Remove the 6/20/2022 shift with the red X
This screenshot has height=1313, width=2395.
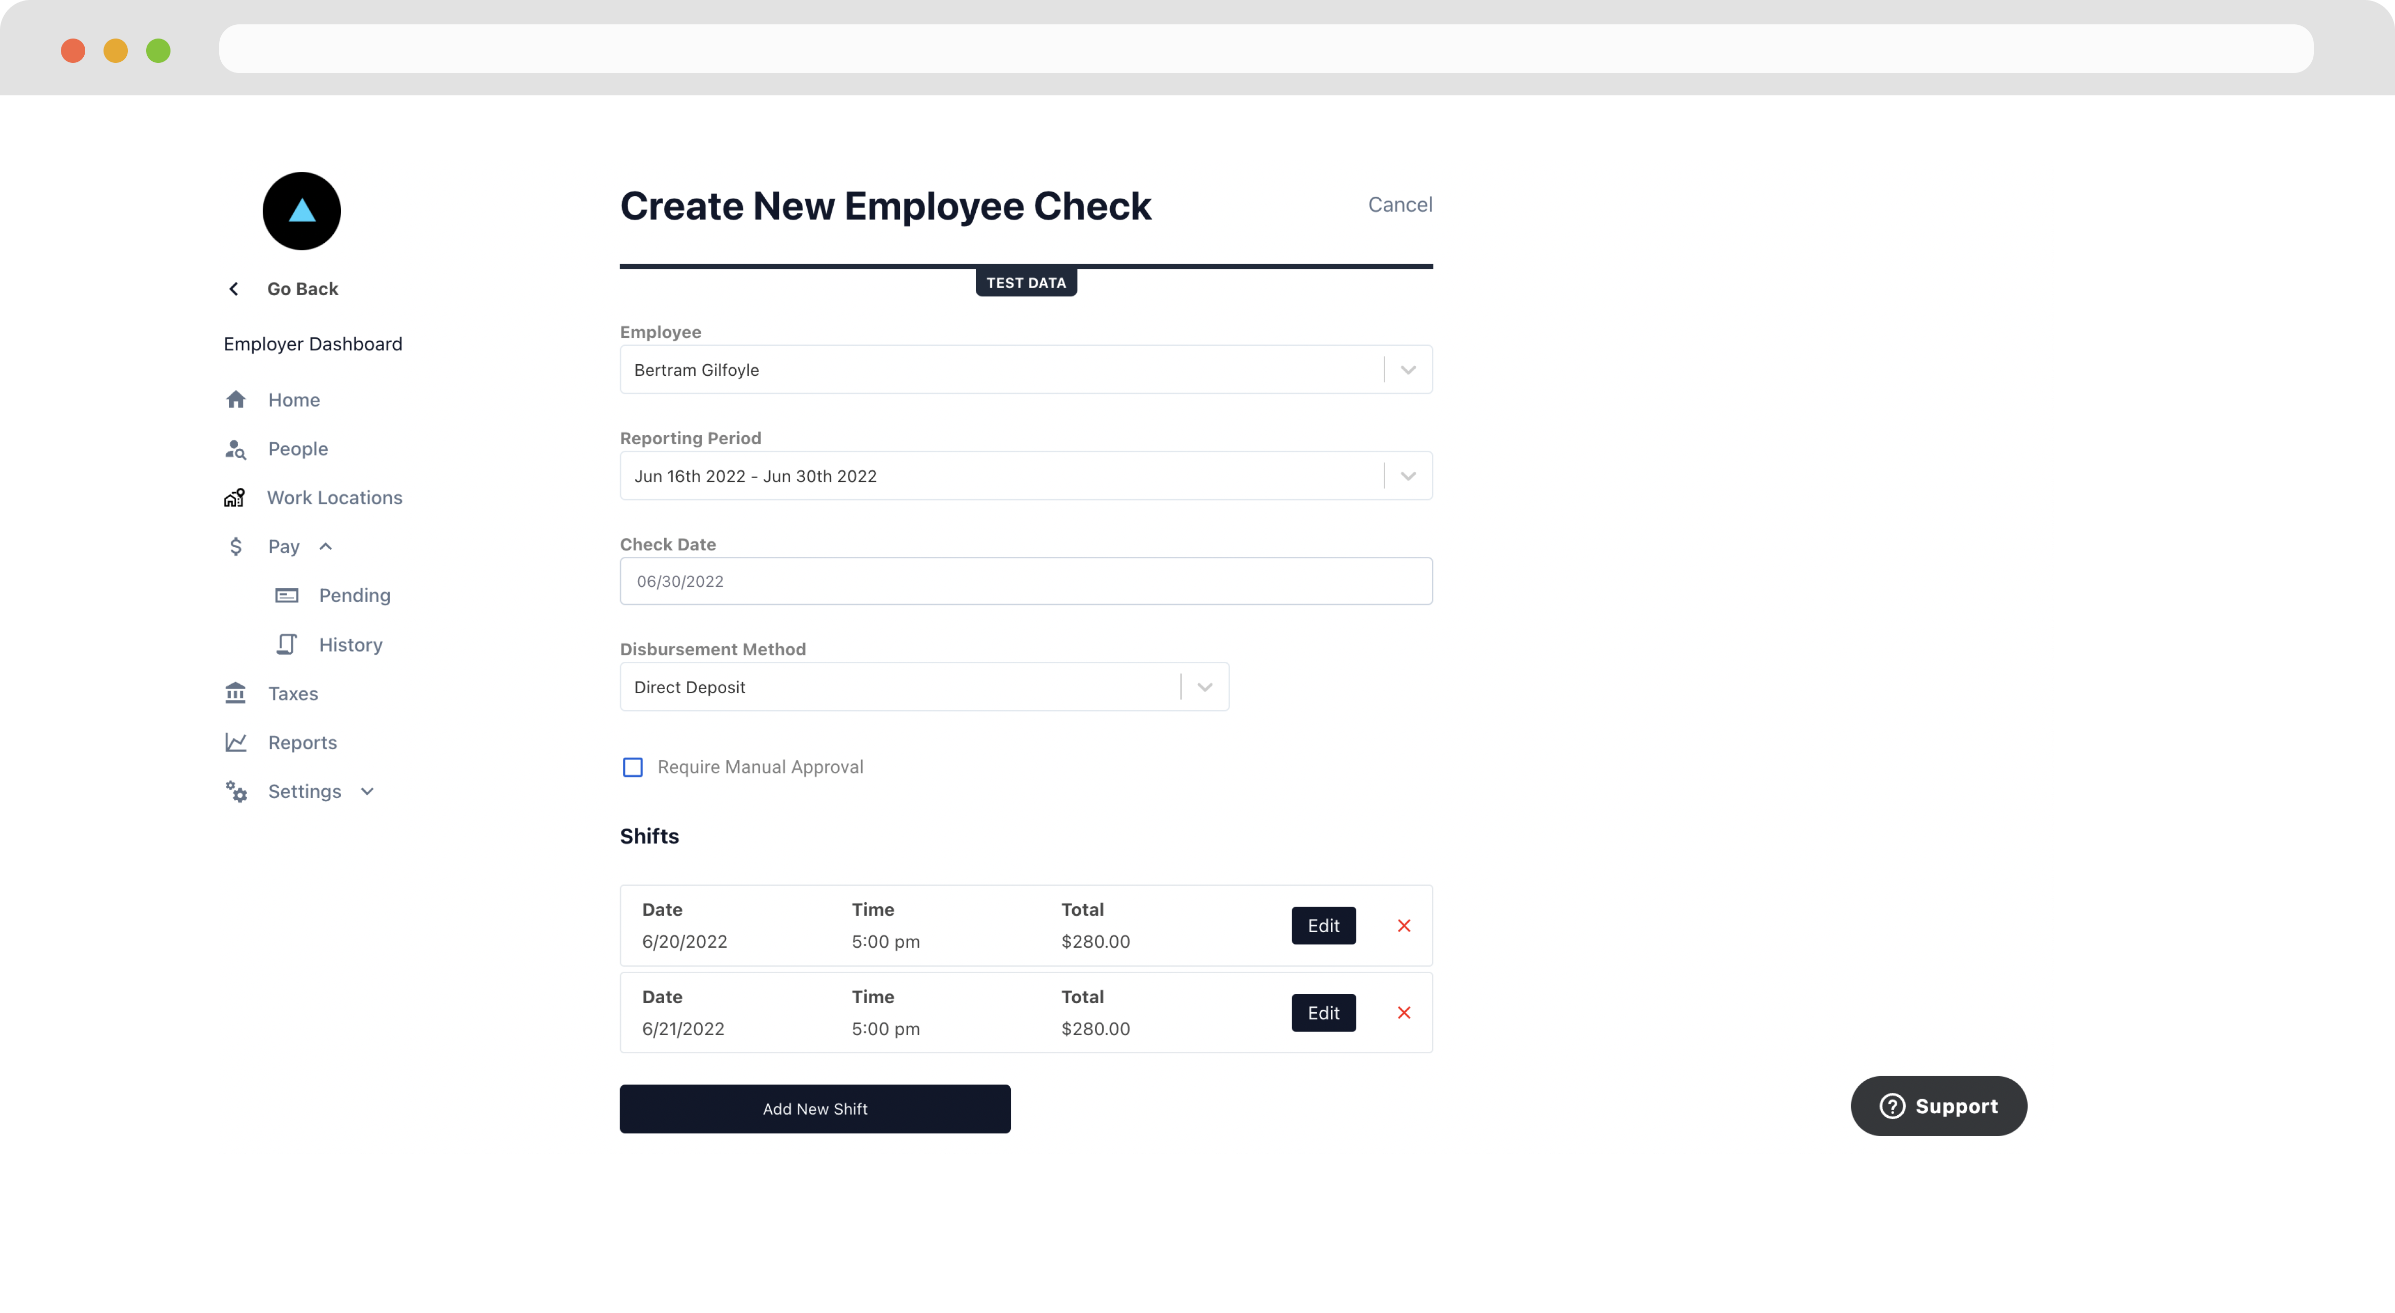pos(1404,926)
